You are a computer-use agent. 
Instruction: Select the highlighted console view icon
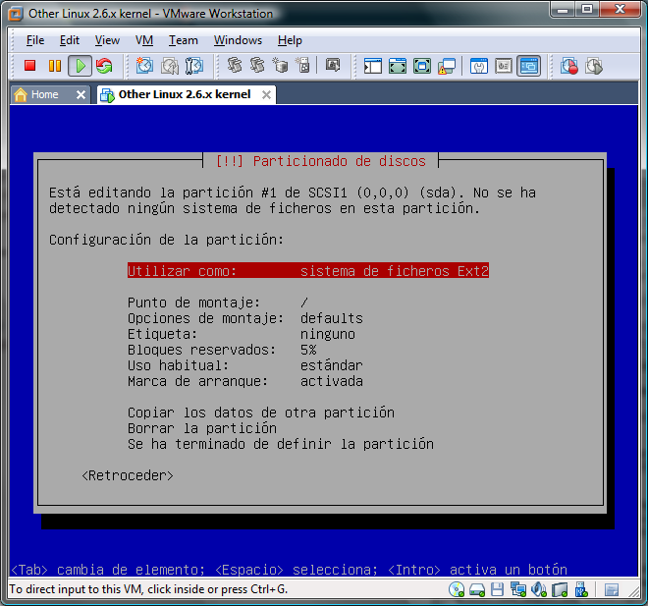528,66
